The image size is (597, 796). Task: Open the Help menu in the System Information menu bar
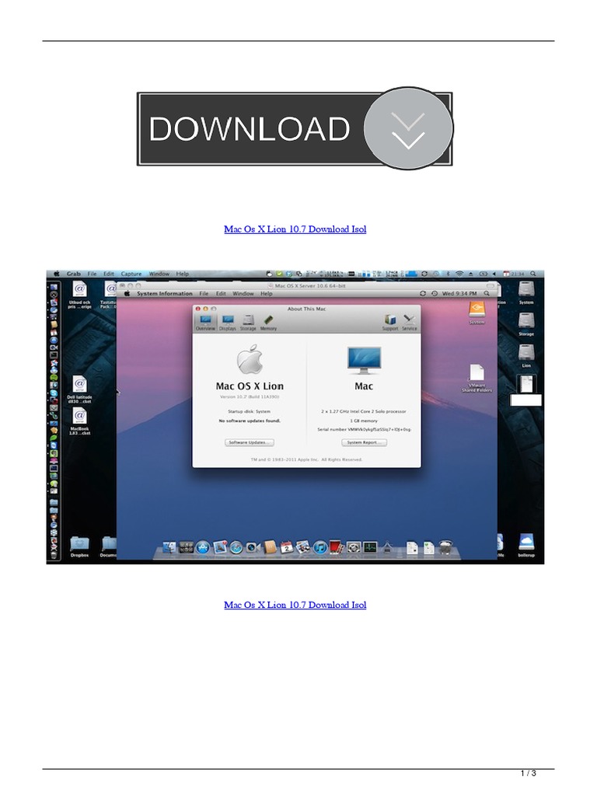pos(267,293)
